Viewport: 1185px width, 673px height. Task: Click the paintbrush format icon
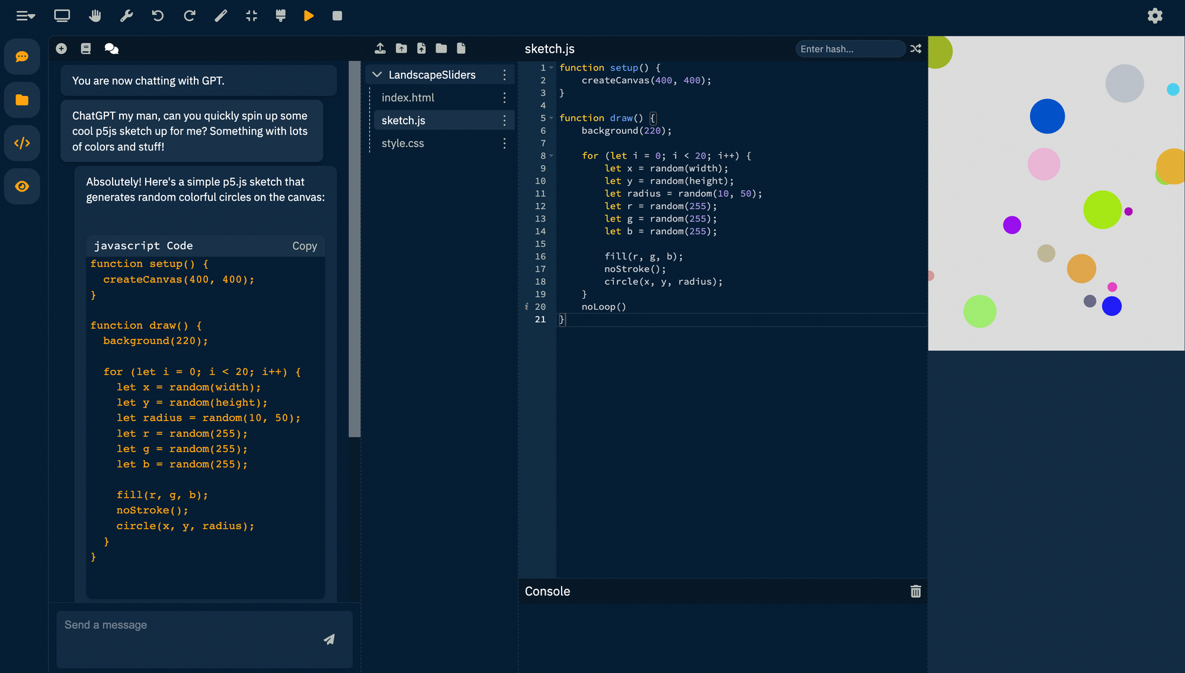point(281,16)
